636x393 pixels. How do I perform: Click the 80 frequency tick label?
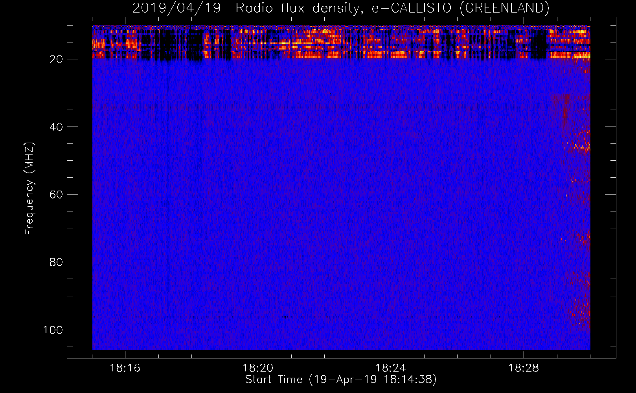pyautogui.click(x=56, y=262)
